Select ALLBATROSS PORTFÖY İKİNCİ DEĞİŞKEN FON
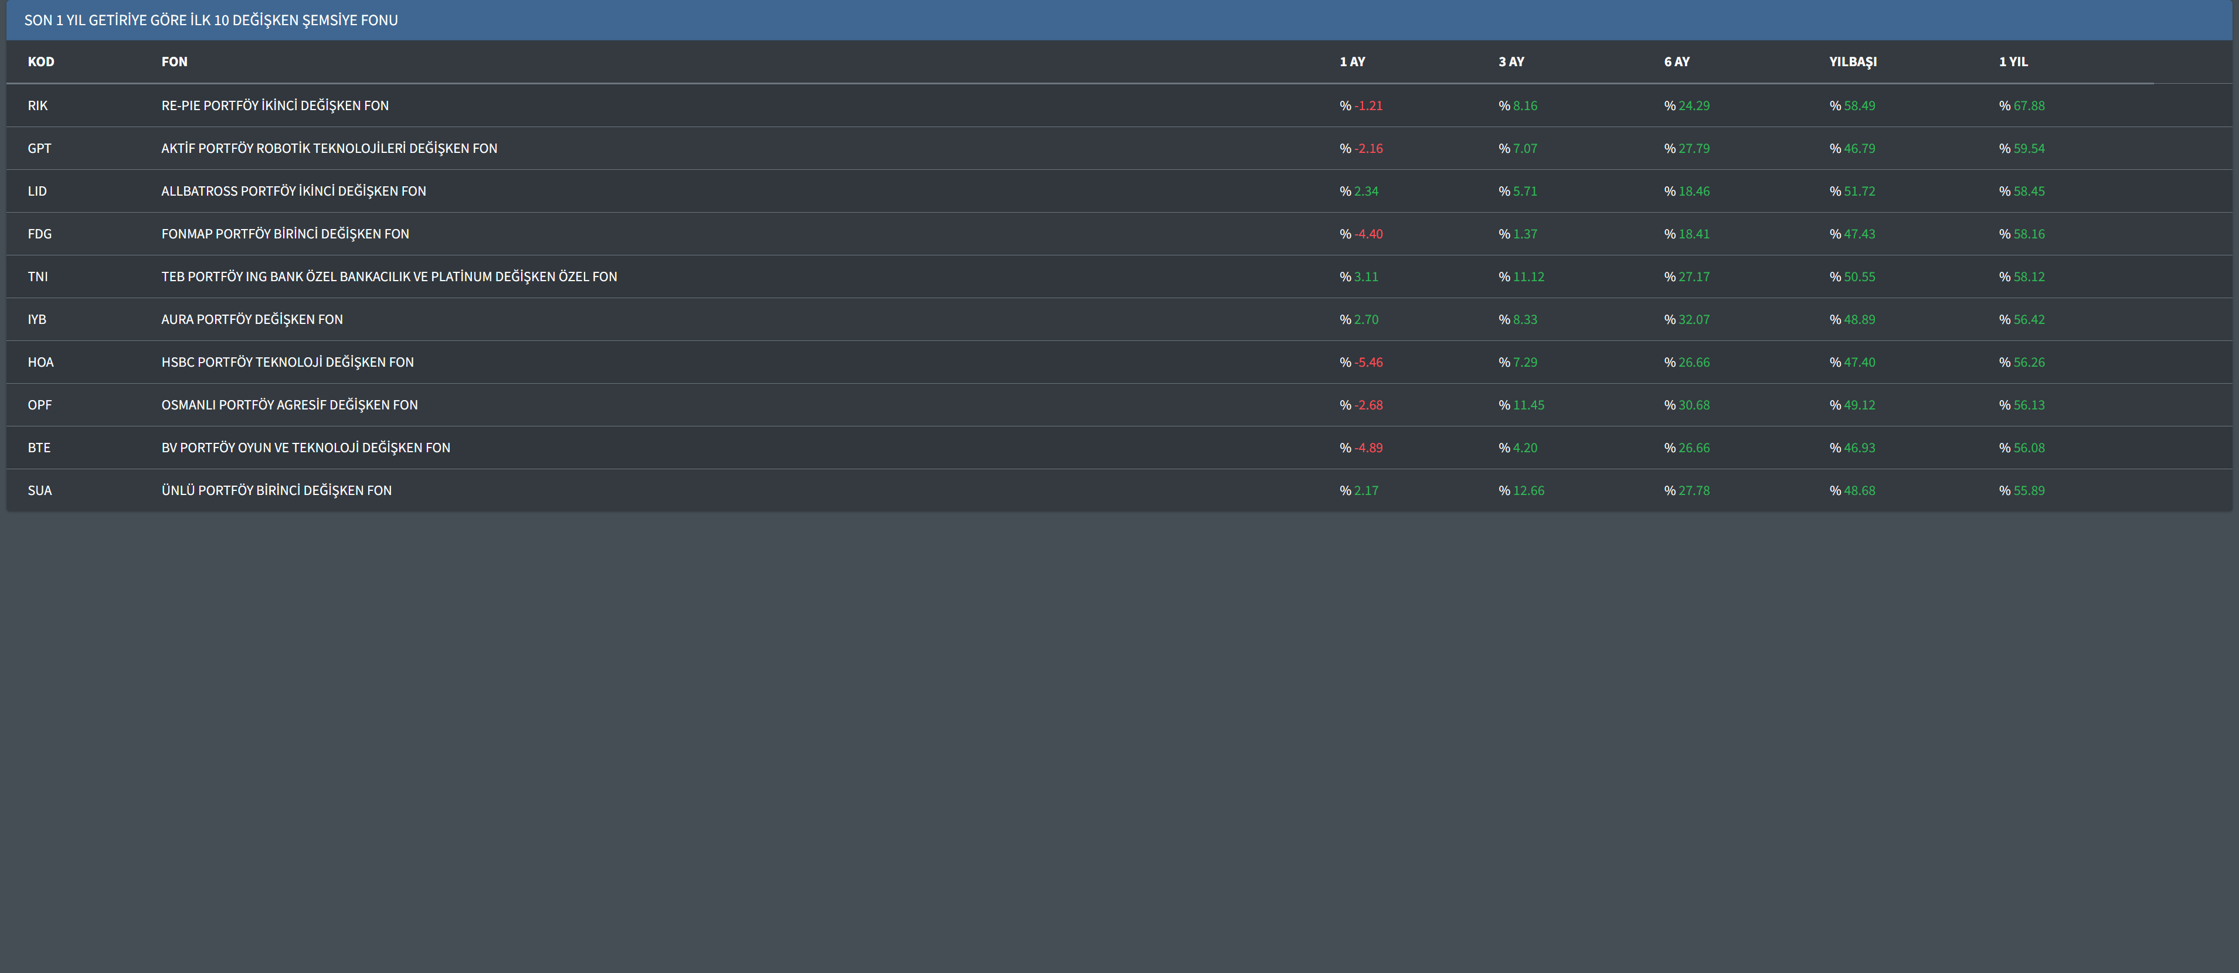 click(293, 191)
